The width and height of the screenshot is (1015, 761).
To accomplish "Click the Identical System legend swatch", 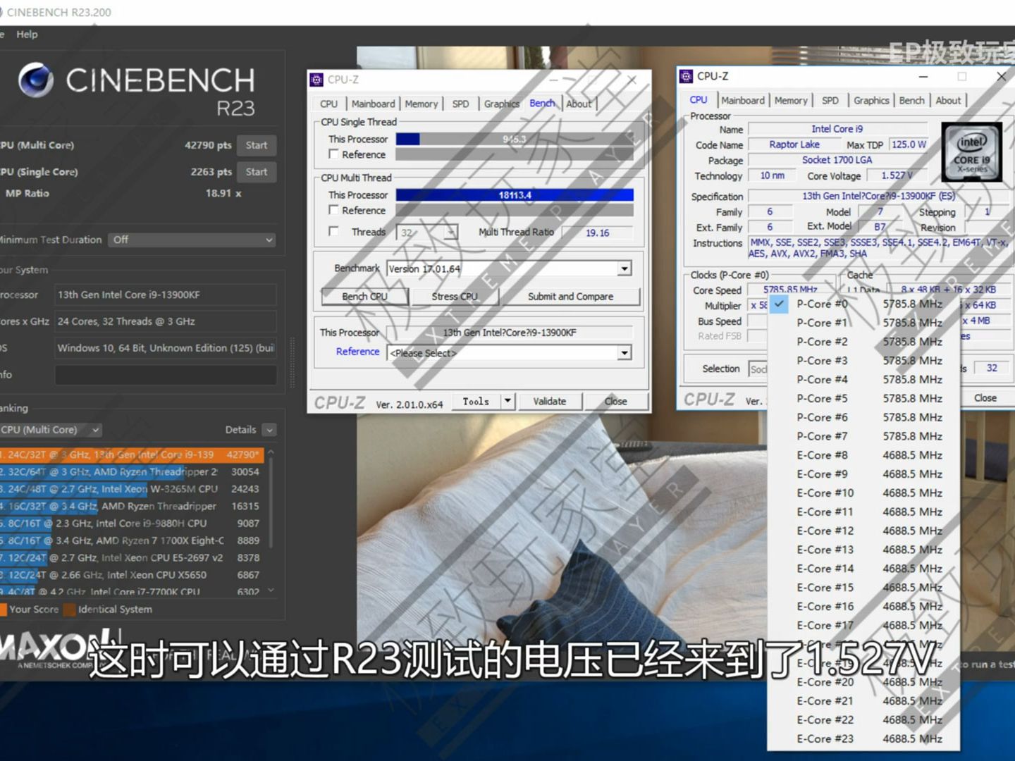I will [69, 610].
